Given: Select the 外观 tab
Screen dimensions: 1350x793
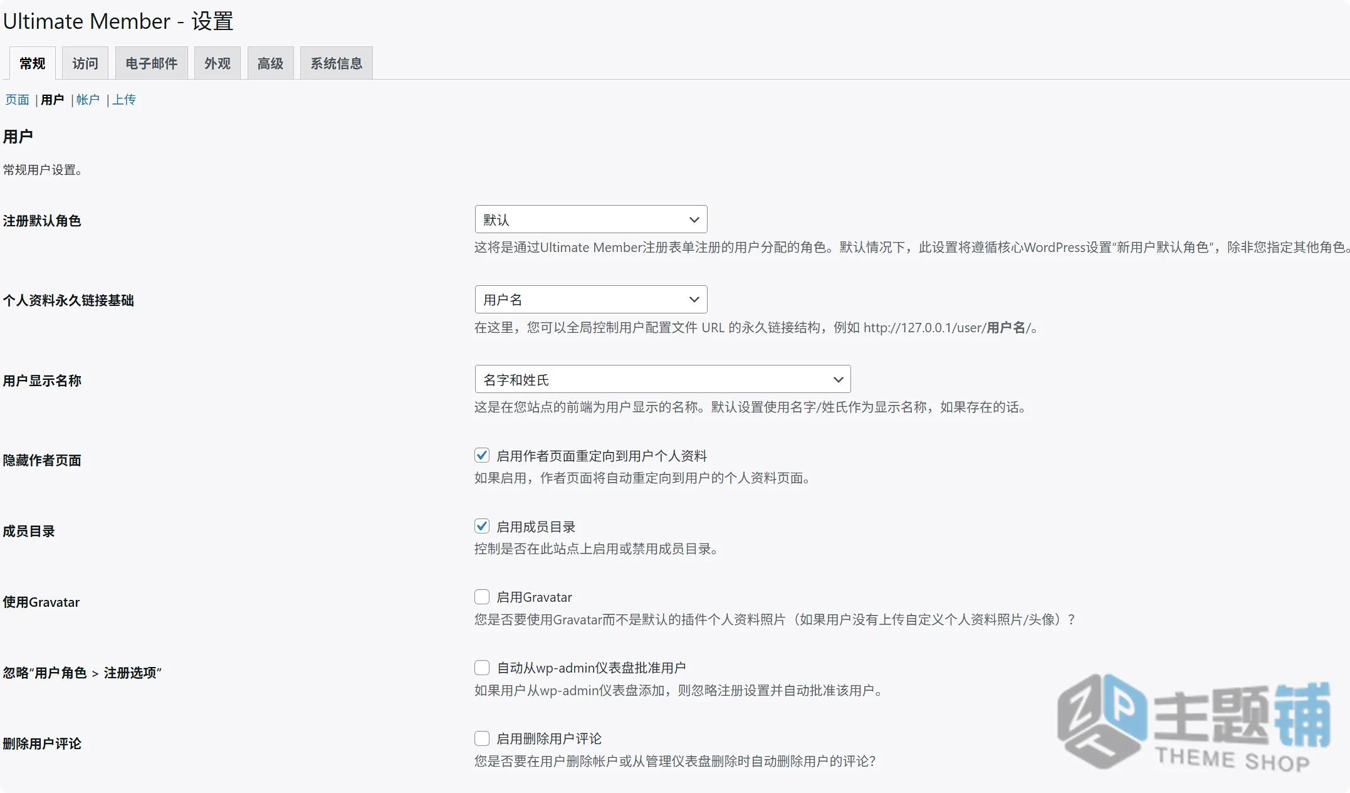Looking at the screenshot, I should click(x=217, y=63).
